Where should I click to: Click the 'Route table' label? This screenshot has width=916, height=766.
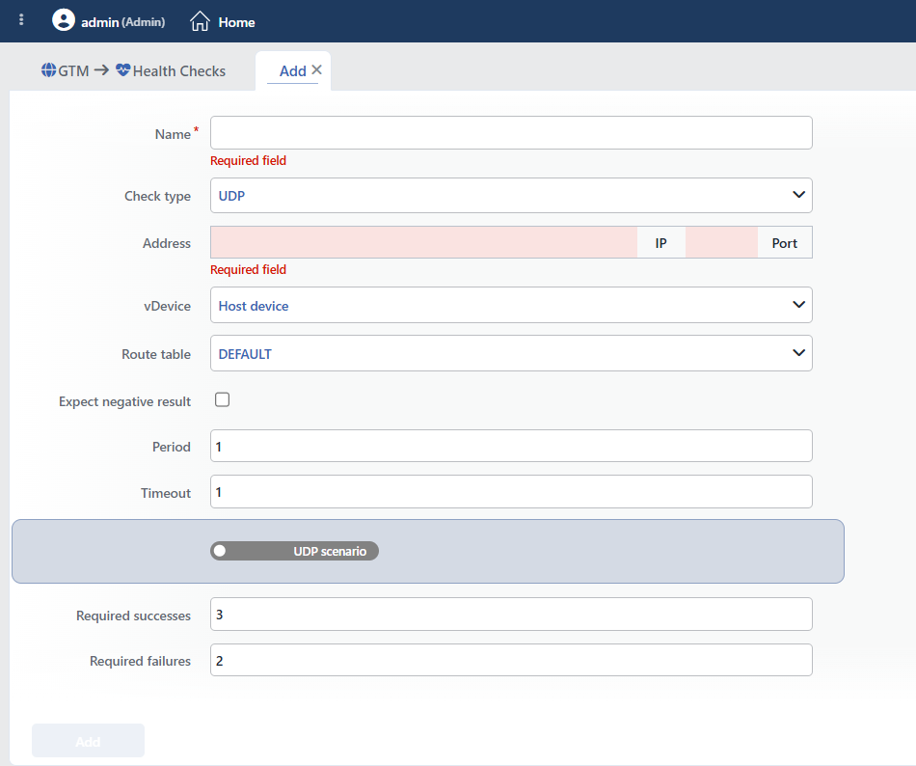point(156,355)
